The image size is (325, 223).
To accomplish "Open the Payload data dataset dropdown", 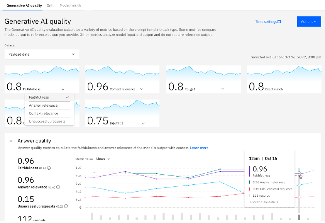I will coord(42,54).
